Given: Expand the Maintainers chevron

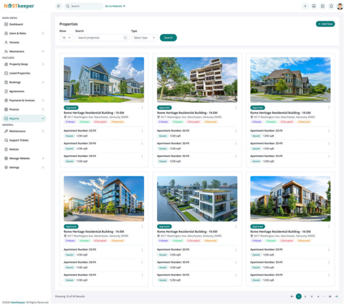Looking at the screenshot, I should [x=43, y=51].
